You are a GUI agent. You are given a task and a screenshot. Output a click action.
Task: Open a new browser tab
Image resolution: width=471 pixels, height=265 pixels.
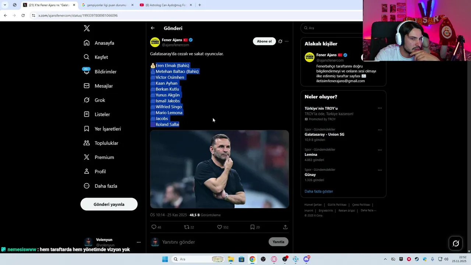(x=199, y=5)
